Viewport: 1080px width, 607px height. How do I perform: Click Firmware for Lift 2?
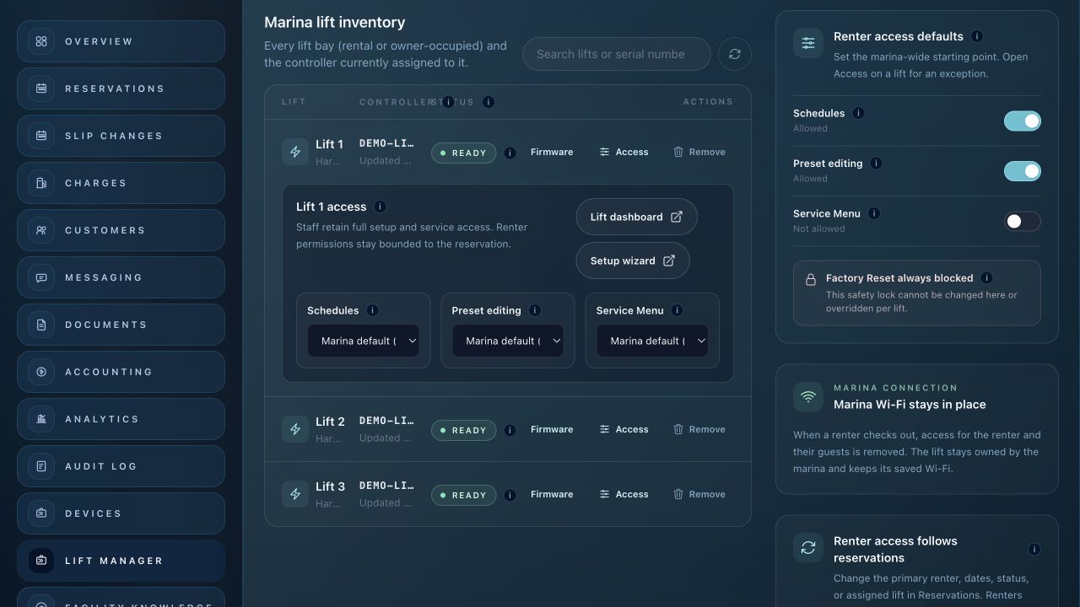[552, 429]
